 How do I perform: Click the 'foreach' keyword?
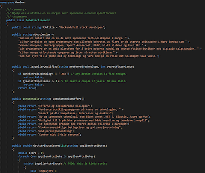23,156
